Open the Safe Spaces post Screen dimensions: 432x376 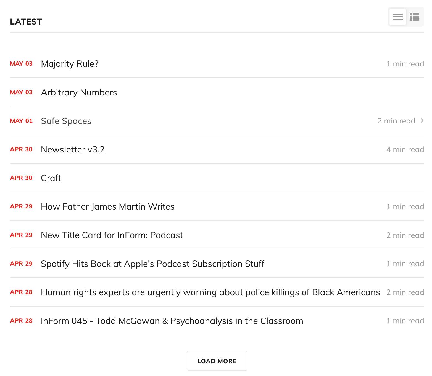tap(66, 121)
